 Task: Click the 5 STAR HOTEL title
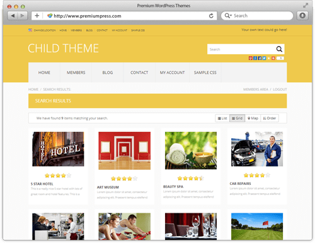coord(42,184)
